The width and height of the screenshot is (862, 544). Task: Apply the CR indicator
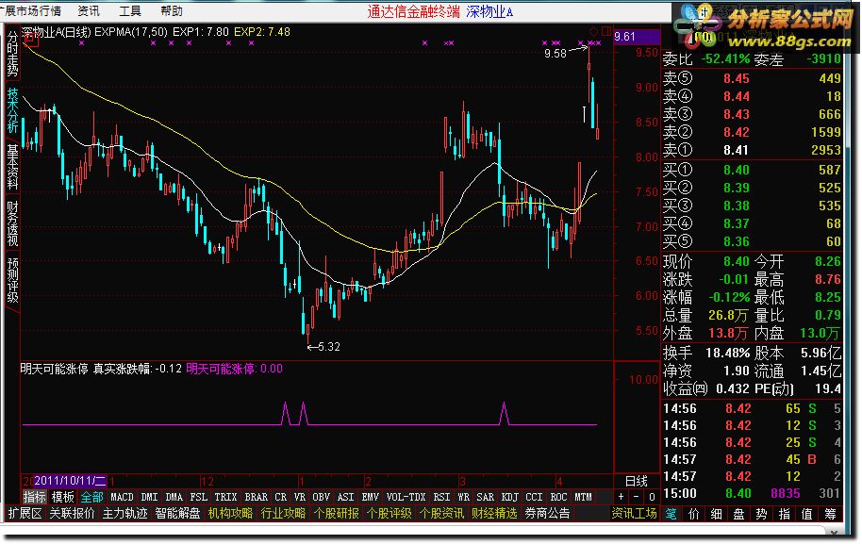tap(280, 497)
